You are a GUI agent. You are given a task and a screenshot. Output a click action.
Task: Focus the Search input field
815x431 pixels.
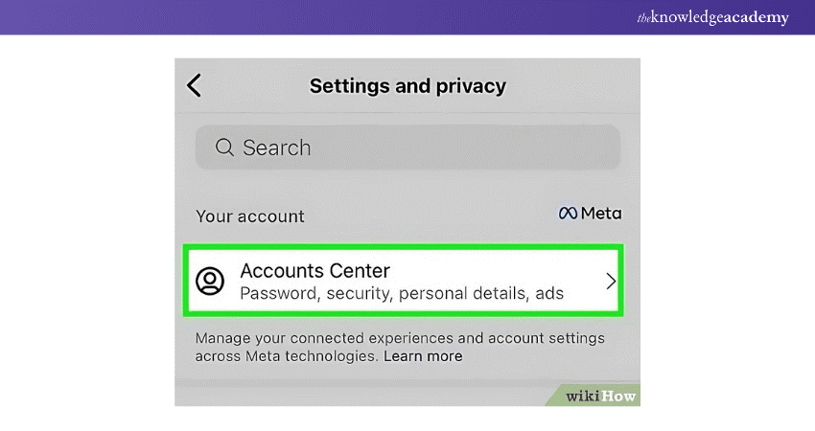point(407,147)
